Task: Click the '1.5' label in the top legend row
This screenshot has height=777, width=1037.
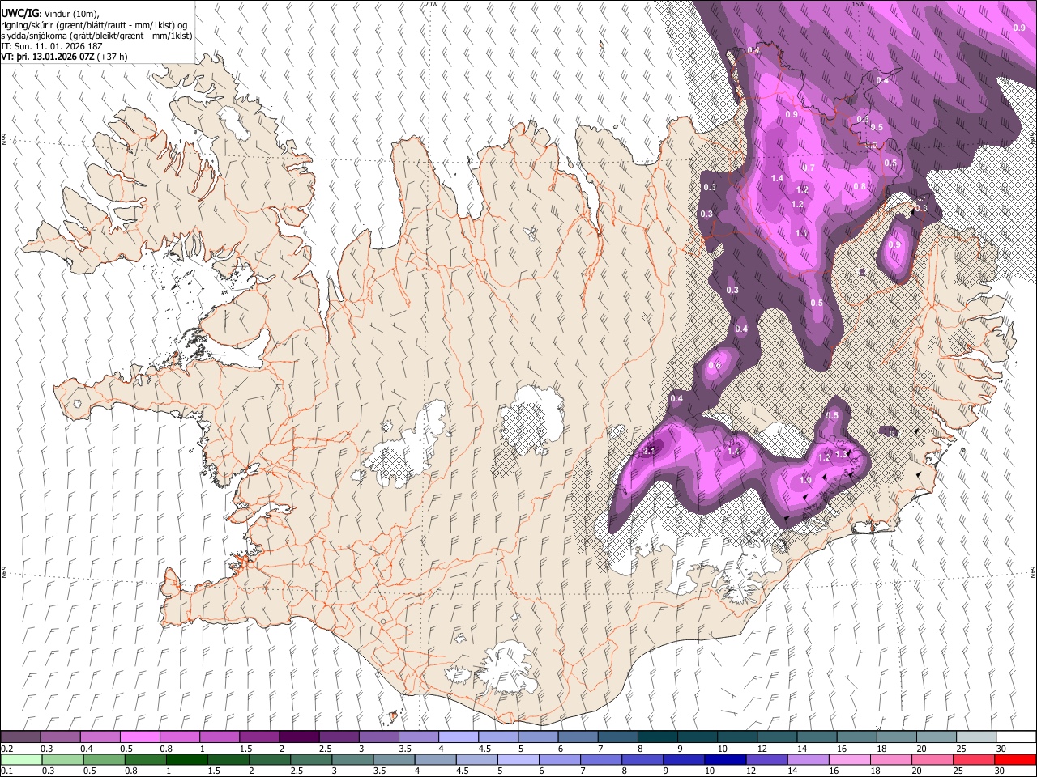Action: [x=246, y=749]
